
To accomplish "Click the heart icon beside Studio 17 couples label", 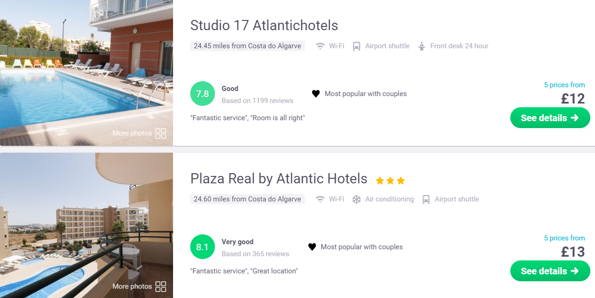I will pyautogui.click(x=316, y=94).
